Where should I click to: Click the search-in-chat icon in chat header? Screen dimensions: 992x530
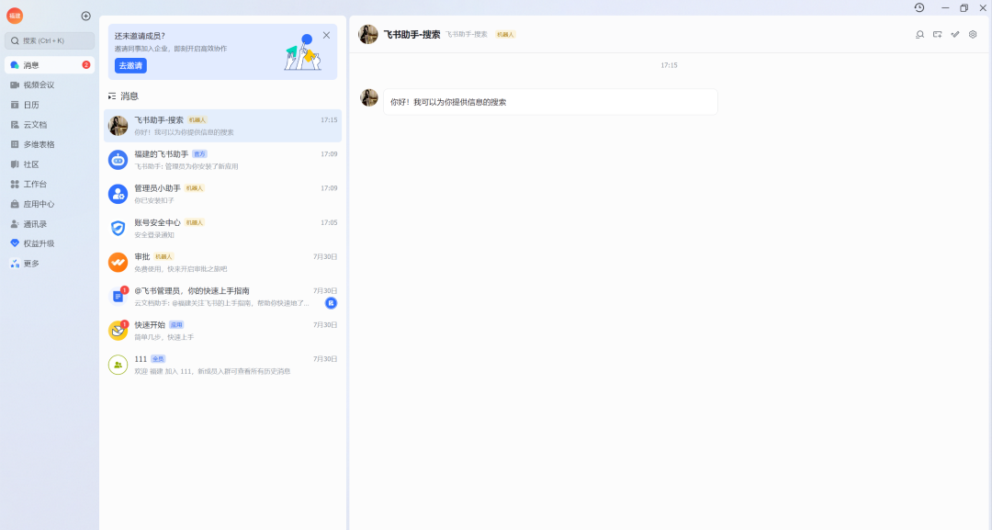[x=920, y=35]
